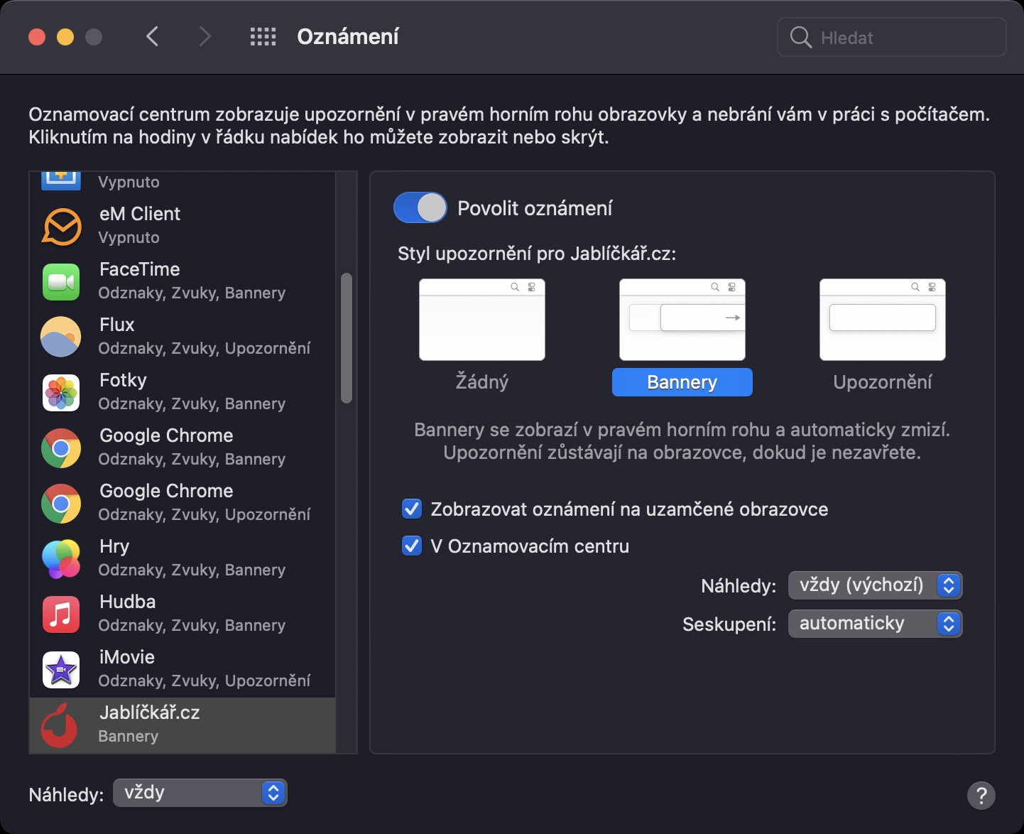Go back with the left arrow button
The height and width of the screenshot is (834, 1024).
(152, 37)
